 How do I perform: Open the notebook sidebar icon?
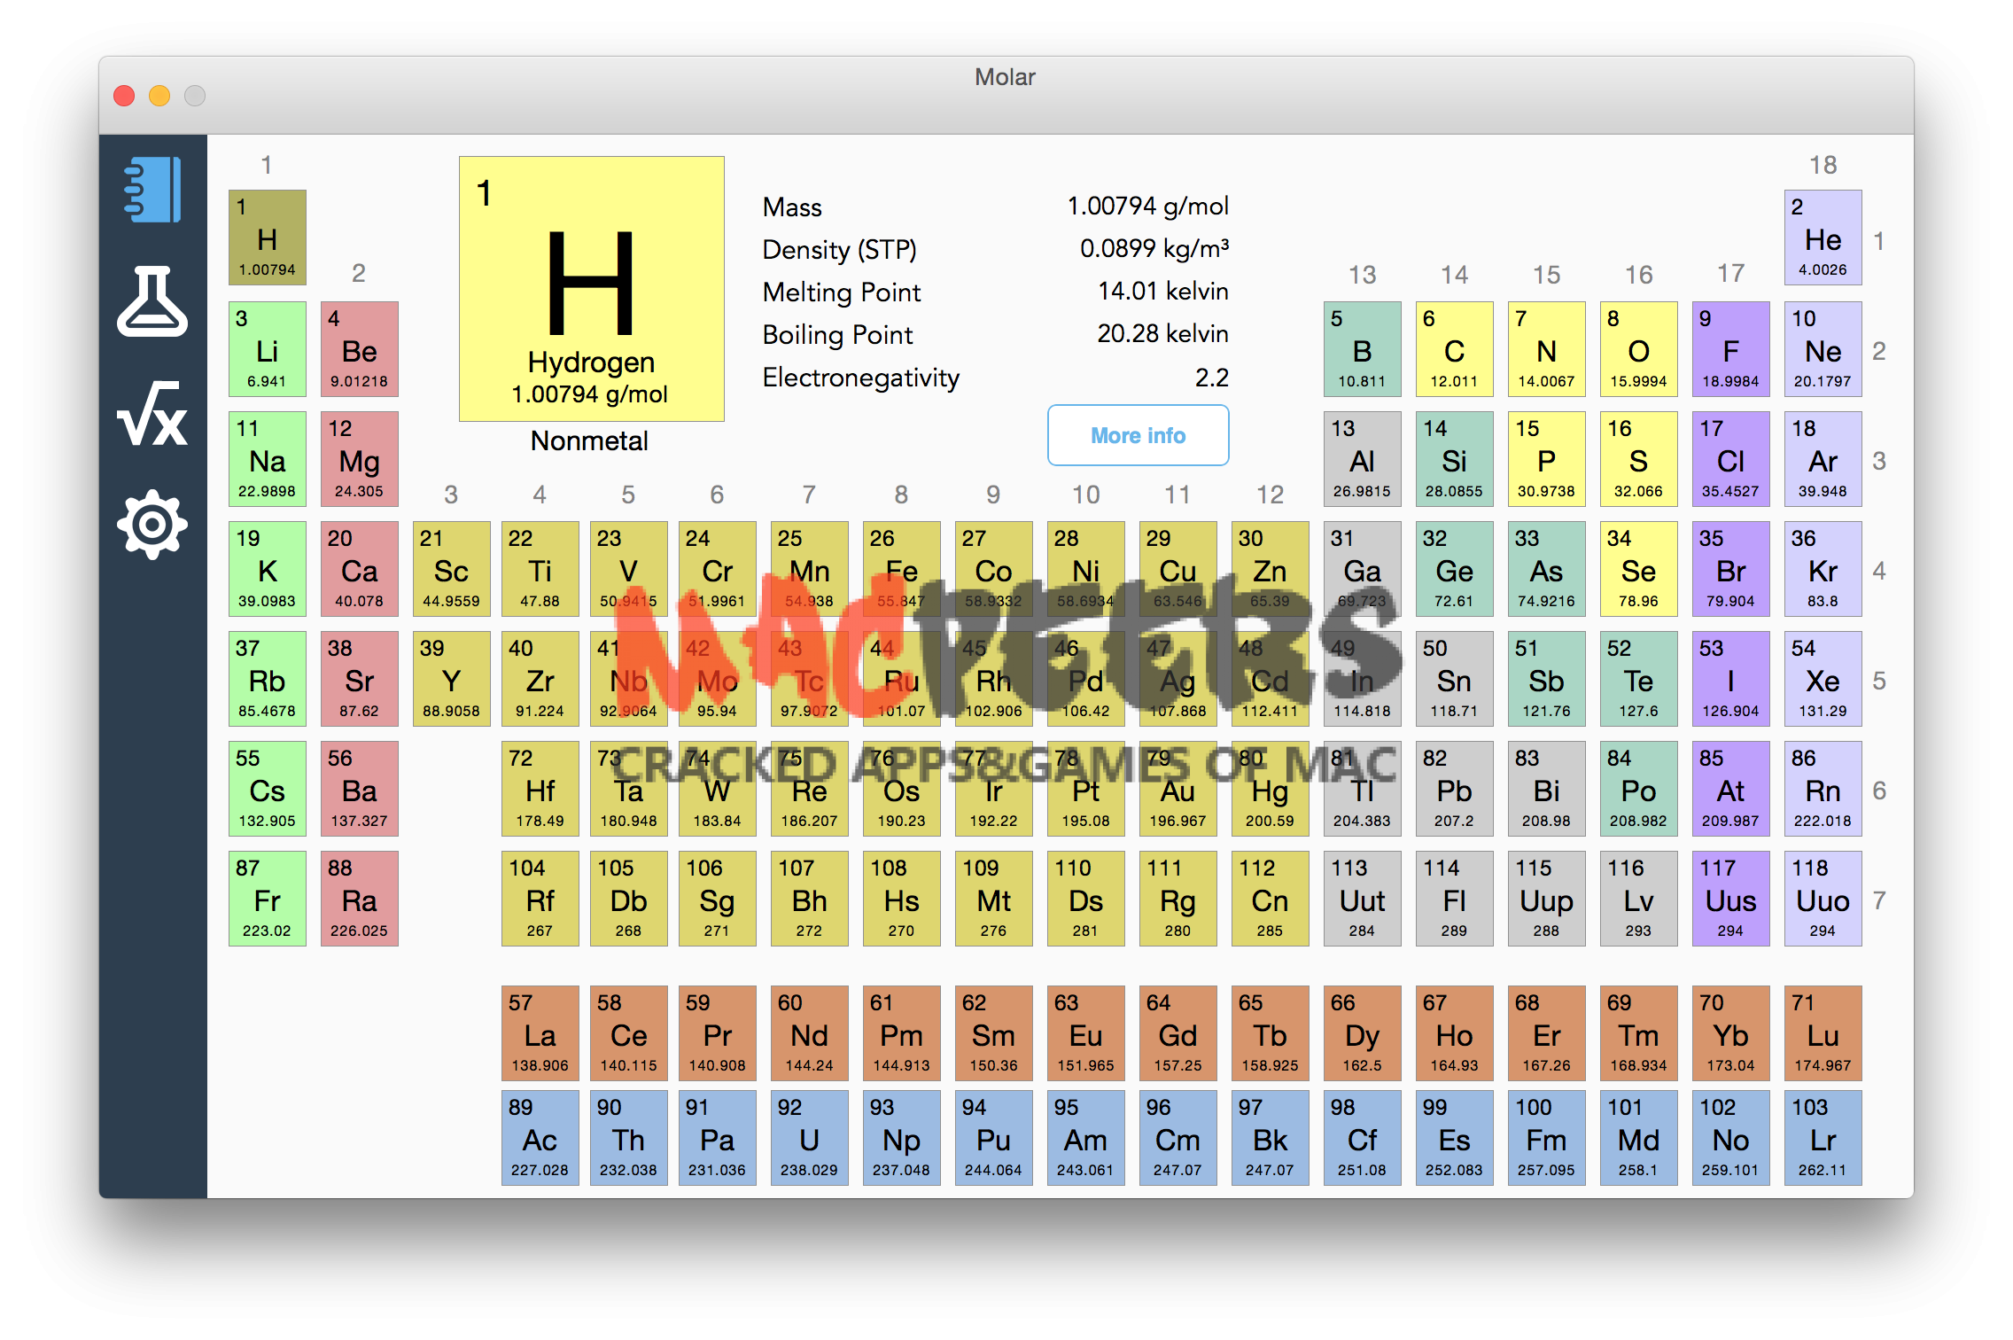[x=152, y=190]
